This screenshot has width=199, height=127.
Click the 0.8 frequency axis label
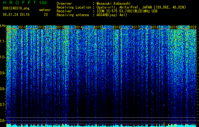pyautogui.click(x=3, y=89)
